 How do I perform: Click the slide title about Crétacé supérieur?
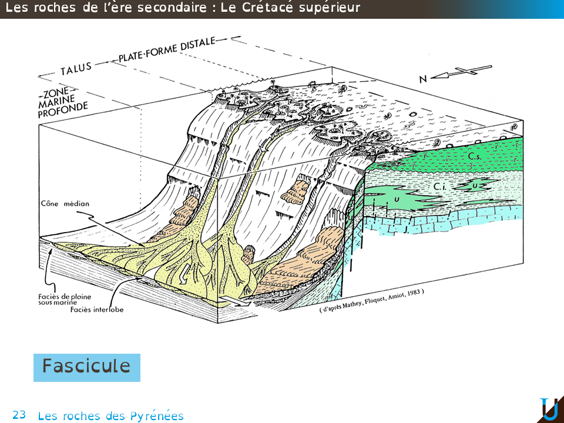pos(183,8)
